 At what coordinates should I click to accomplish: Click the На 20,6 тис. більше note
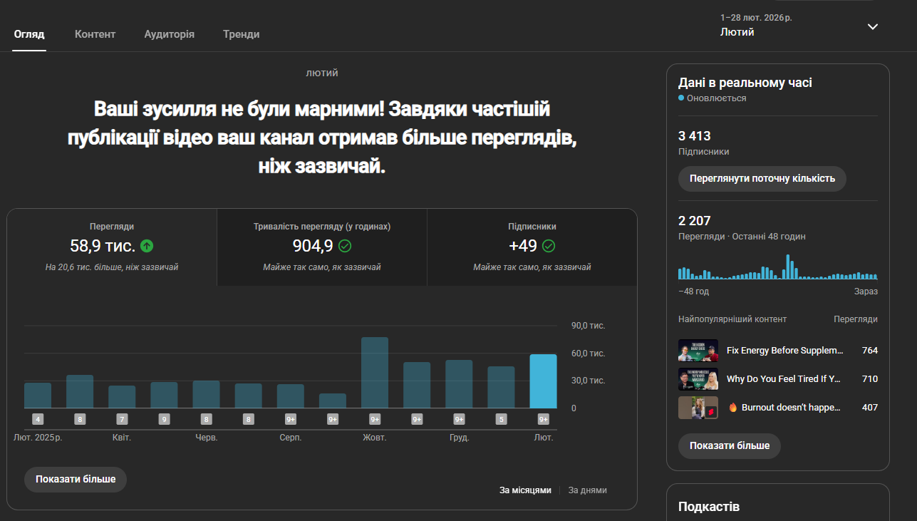point(112,267)
